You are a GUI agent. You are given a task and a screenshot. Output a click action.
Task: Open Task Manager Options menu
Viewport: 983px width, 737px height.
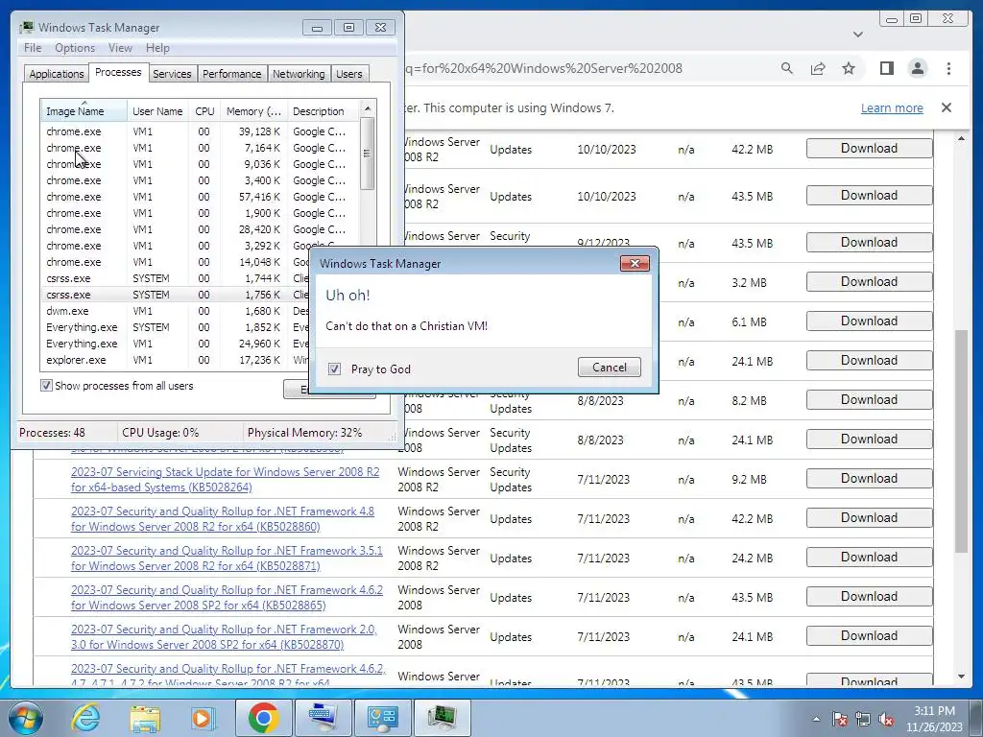click(75, 48)
